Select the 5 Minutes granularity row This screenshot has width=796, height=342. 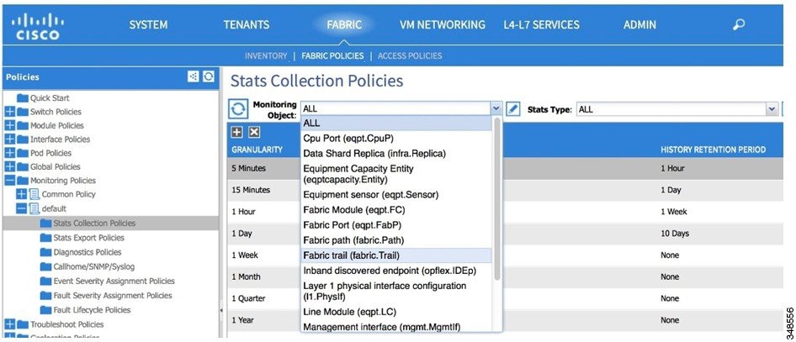[x=505, y=168]
